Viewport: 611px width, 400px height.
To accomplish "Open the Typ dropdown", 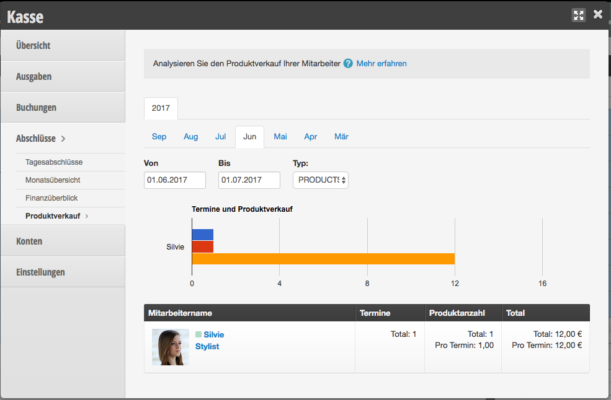I will [320, 180].
